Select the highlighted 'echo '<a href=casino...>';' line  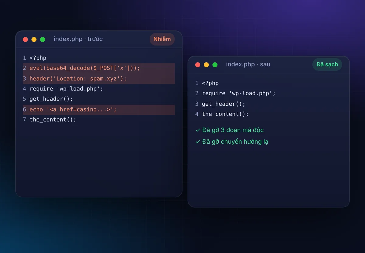coord(99,110)
